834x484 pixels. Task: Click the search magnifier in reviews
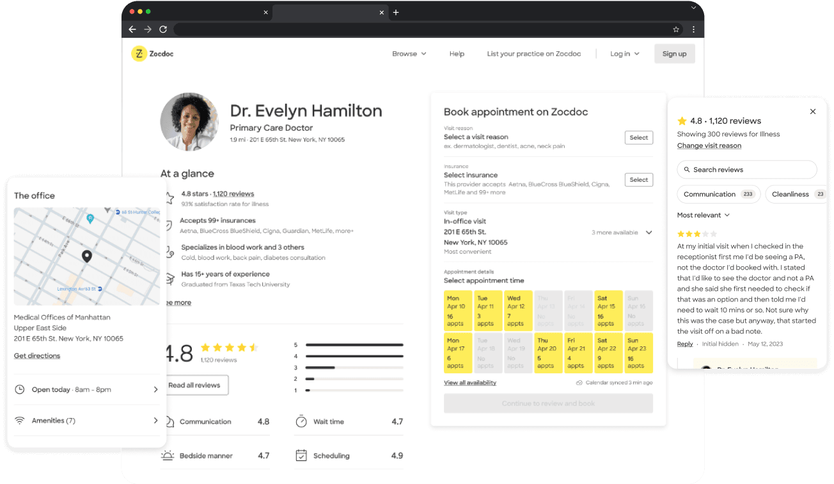pyautogui.click(x=688, y=170)
